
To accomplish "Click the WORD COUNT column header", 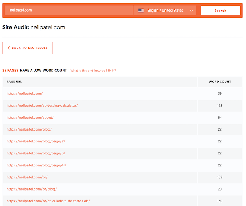I will pyautogui.click(x=220, y=82).
